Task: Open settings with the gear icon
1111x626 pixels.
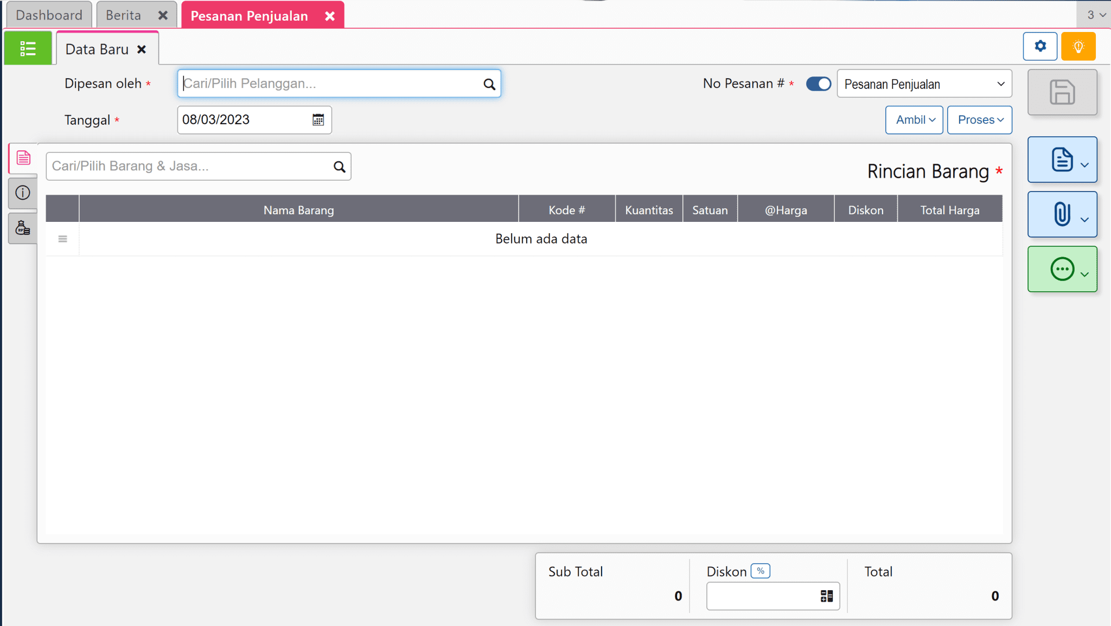Action: (1039, 46)
